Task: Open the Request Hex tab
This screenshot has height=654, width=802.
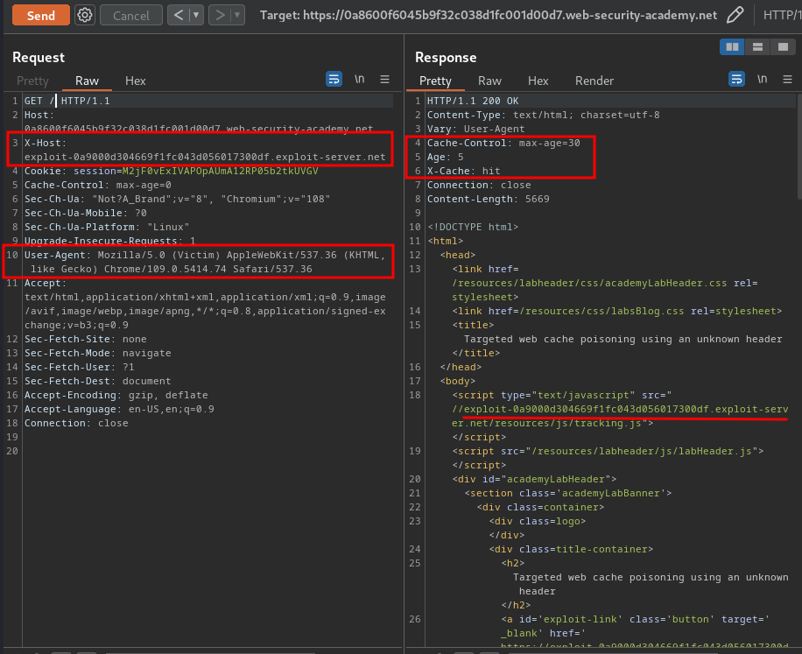Action: (x=136, y=81)
